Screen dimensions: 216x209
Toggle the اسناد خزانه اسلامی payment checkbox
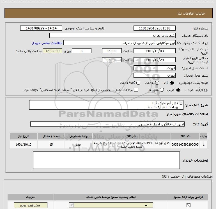[136, 90]
